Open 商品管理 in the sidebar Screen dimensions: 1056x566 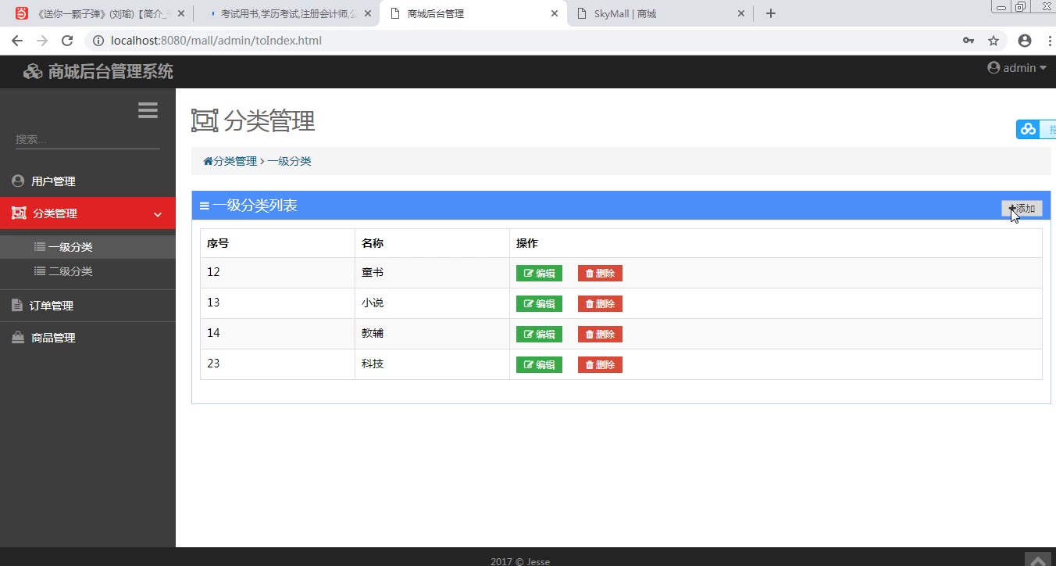tap(87, 338)
